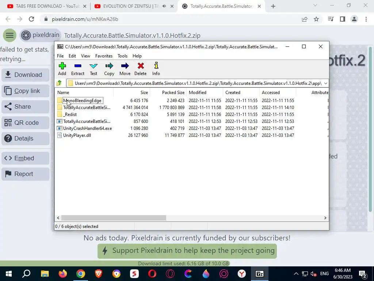Open the notification center icon
Viewport: 374px width, 281px height.
(x=362, y=274)
